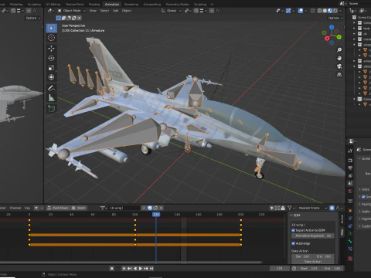Click the Stash button
Viewport: 371px width, 278px height.
pyautogui.click(x=79, y=208)
